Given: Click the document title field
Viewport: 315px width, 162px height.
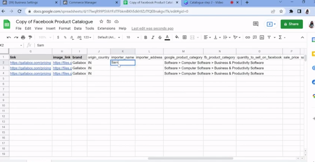Looking at the screenshot, I should pyautogui.click(x=54, y=22).
